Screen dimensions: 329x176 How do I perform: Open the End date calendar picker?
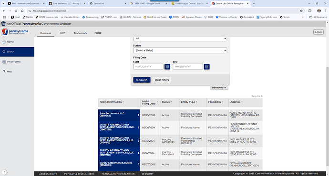tap(206, 67)
